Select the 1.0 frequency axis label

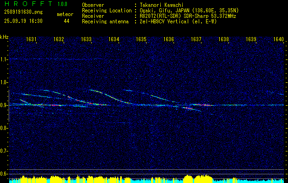coord(4,82)
